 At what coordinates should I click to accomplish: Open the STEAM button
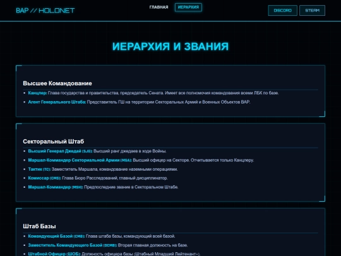[313, 11]
